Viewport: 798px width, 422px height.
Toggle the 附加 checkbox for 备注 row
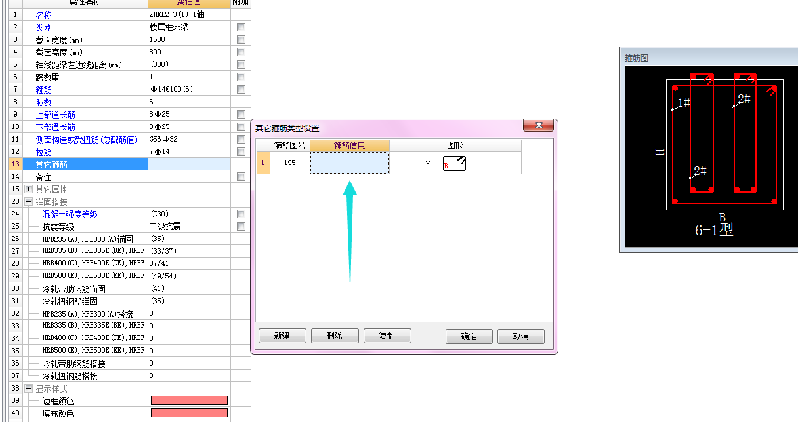click(241, 177)
